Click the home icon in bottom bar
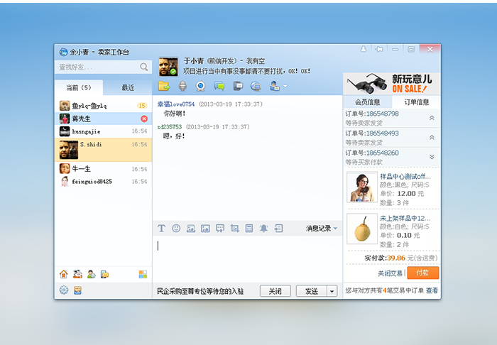This screenshot has width=497, height=345. tap(64, 274)
